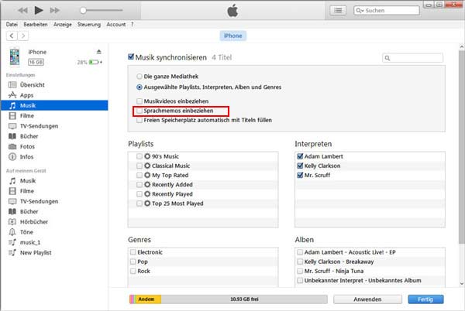This screenshot has width=465, height=311.
Task: Check Top 25 Most Played playlist
Action: (x=139, y=203)
